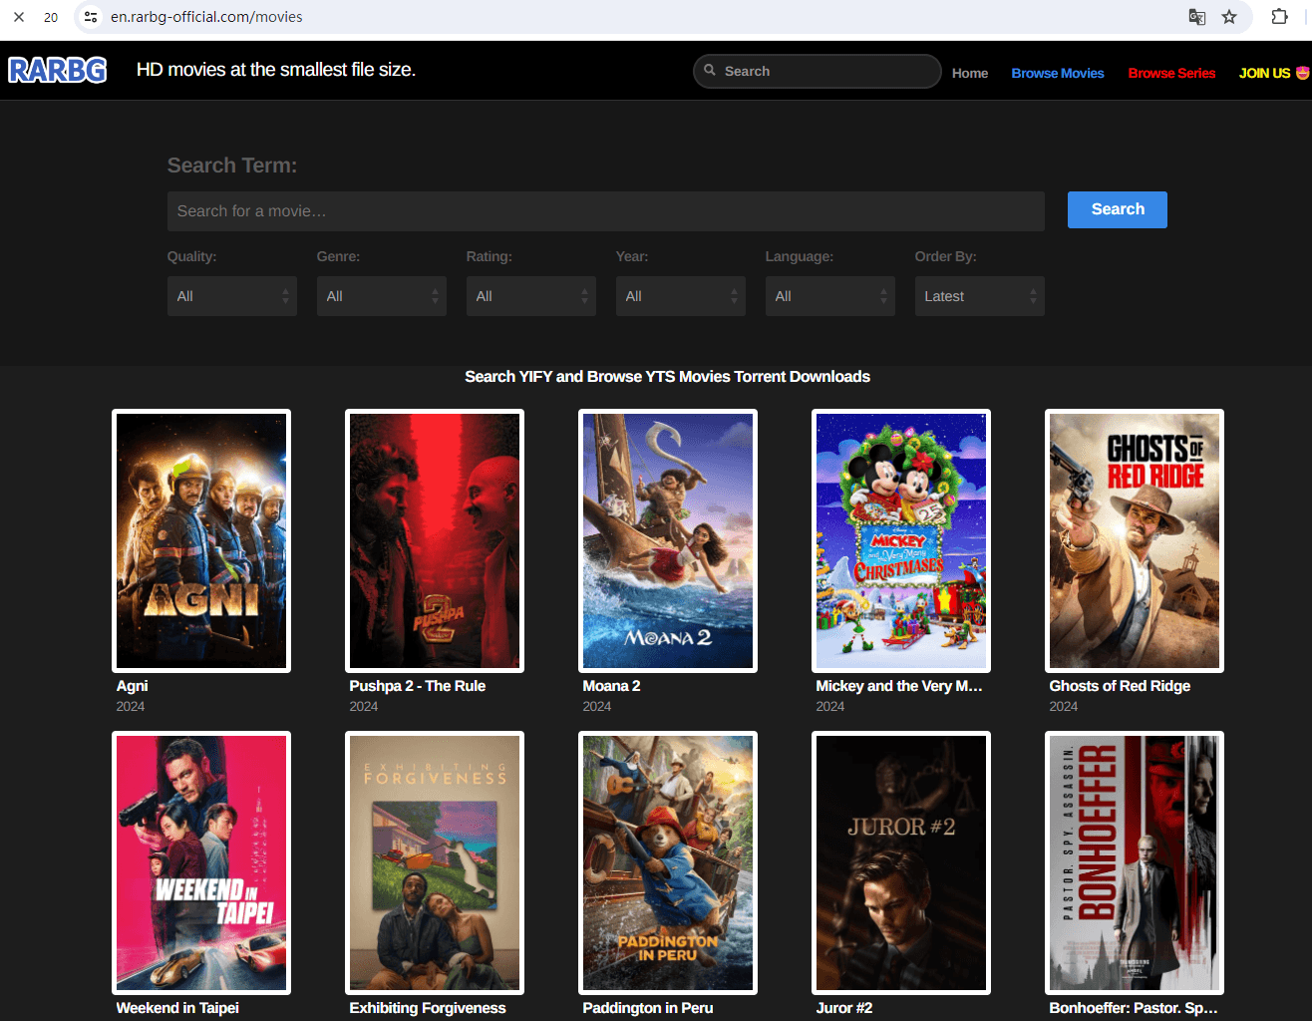Open the Bonhoeffer poster thumbnail
Viewport: 1312px width, 1021px height.
(1135, 862)
